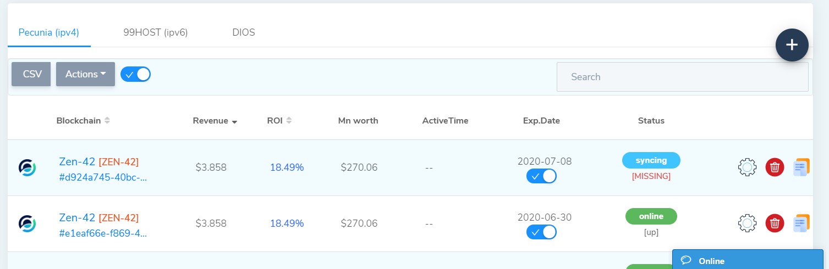Sort the table by Blockchain column
This screenshot has height=269, width=829.
coord(83,121)
